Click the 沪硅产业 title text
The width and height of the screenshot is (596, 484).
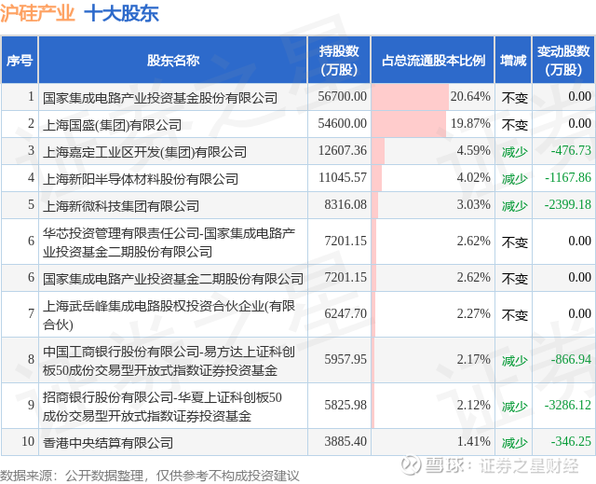point(37,13)
